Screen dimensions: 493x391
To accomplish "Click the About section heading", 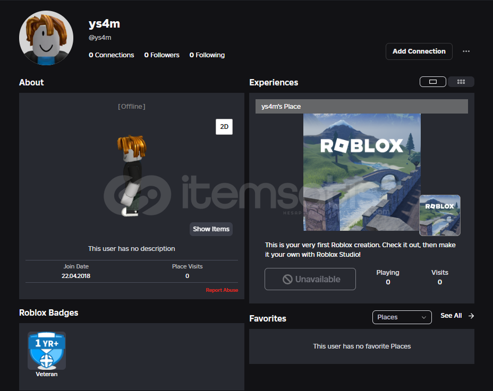I will click(x=31, y=83).
